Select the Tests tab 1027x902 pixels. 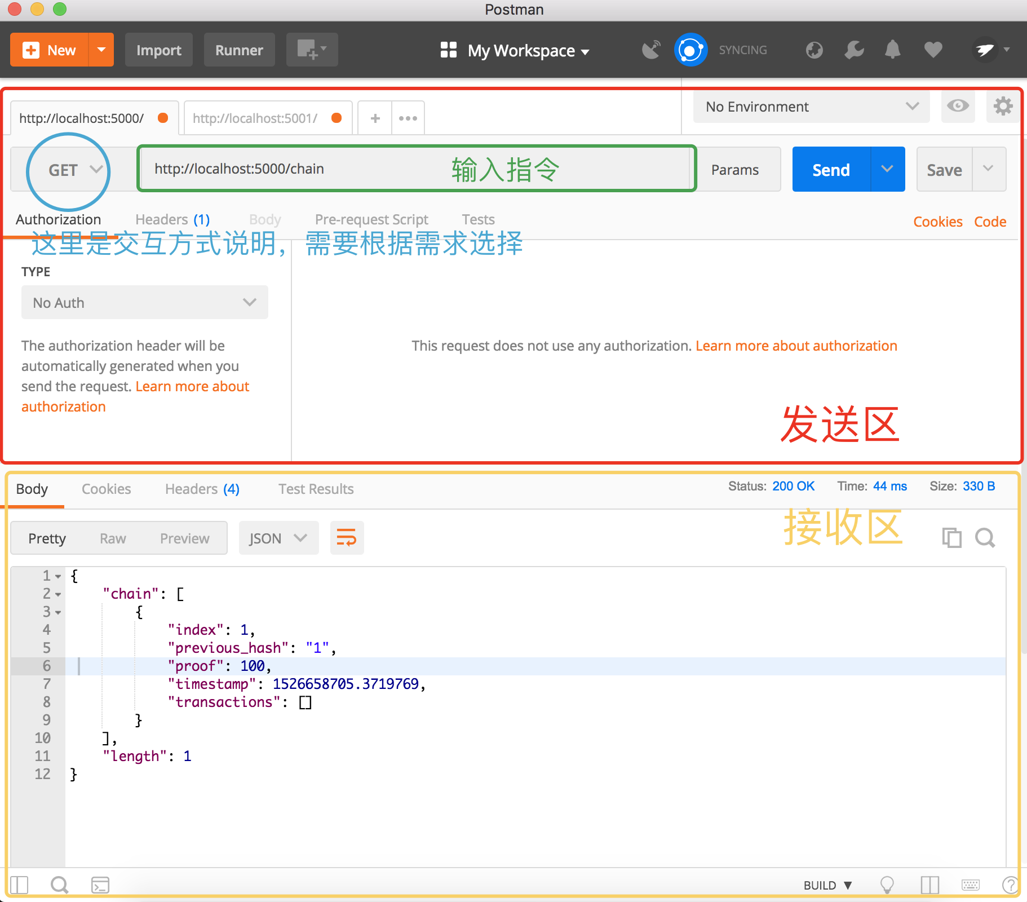[478, 220]
